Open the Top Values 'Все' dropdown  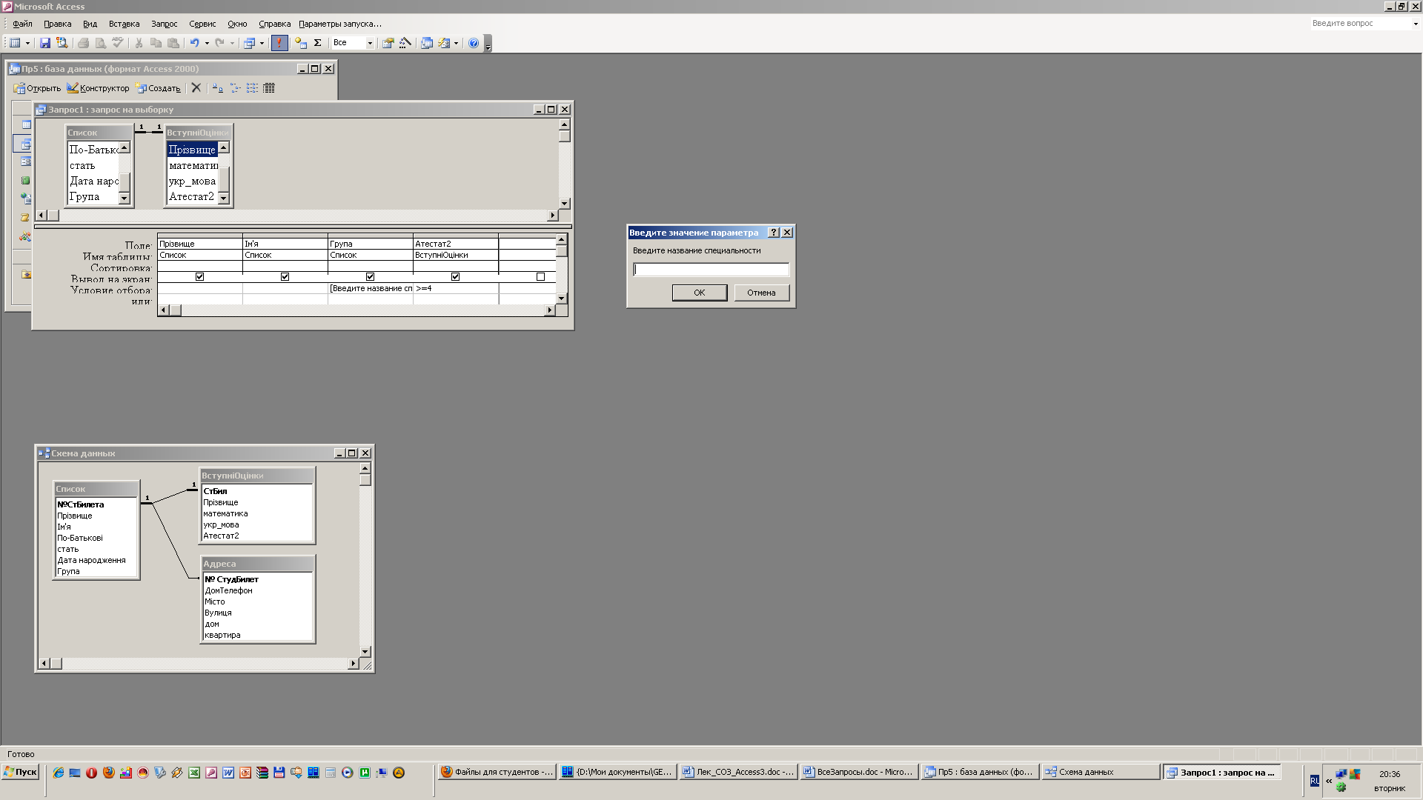370,43
